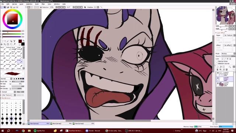Adjust the layer Opacity slider

[x=228, y=56]
